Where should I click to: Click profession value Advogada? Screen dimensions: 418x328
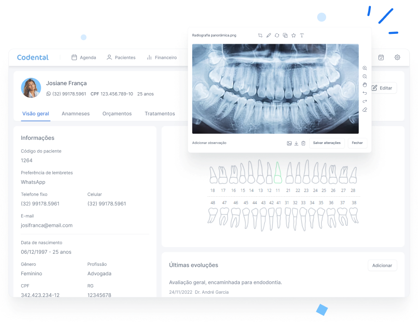point(99,274)
